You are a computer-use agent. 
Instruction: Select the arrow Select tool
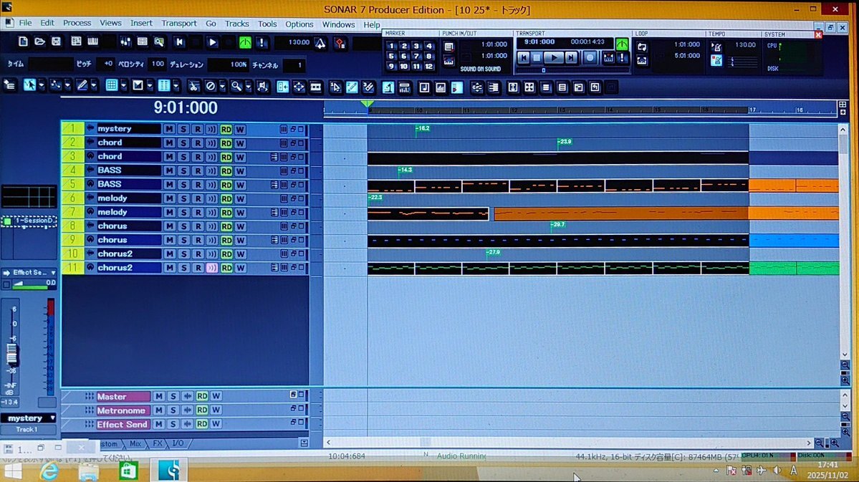click(x=29, y=85)
